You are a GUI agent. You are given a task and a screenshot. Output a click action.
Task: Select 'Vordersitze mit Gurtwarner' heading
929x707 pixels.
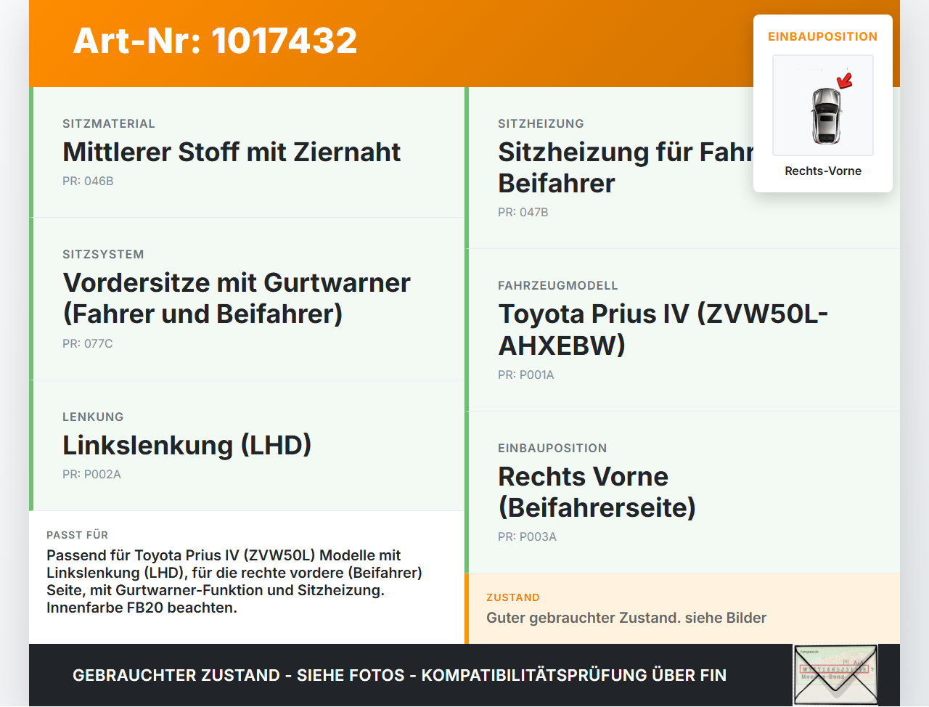click(237, 298)
